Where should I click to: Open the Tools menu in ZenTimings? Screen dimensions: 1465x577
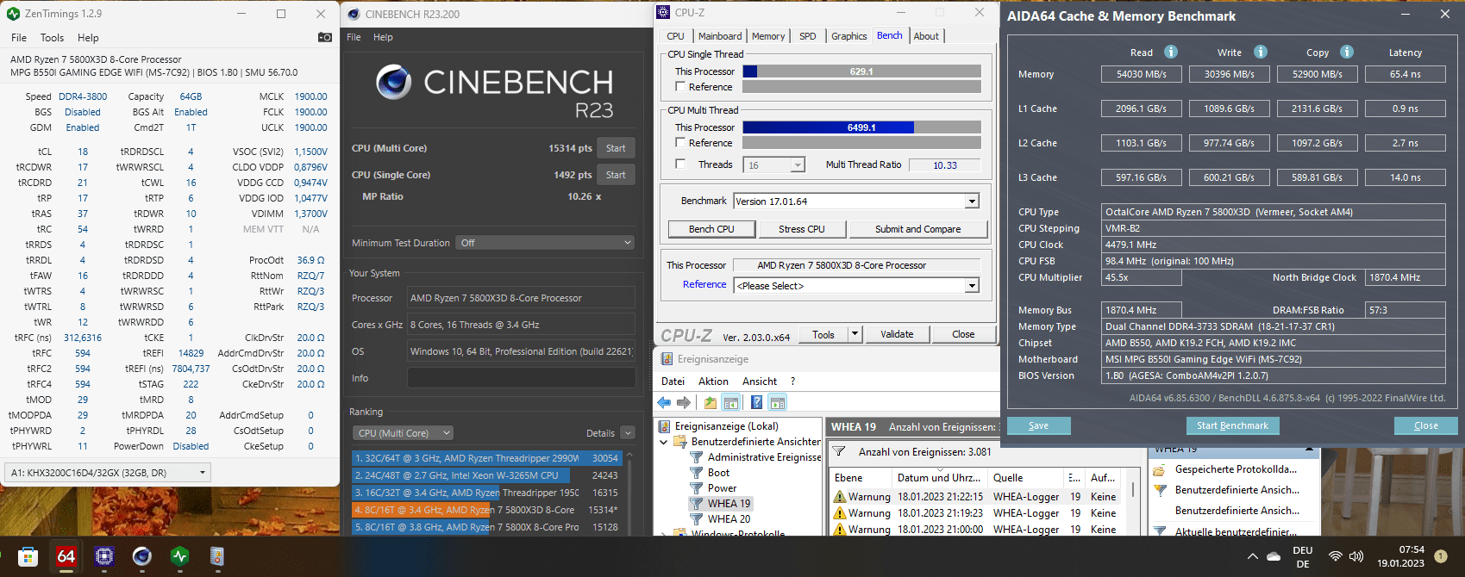click(52, 38)
